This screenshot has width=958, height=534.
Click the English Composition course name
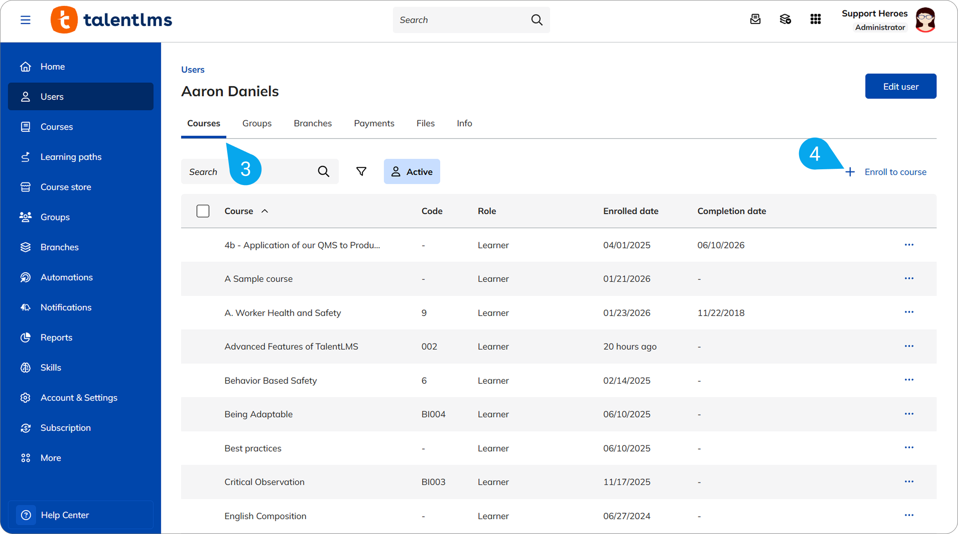coord(265,516)
